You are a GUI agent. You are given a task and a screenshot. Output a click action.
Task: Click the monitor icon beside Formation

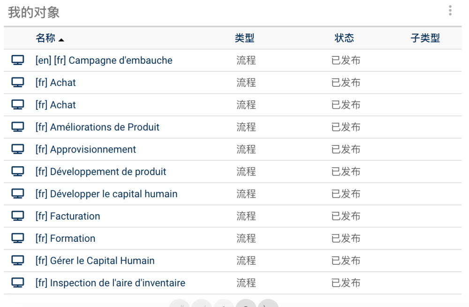click(x=18, y=238)
